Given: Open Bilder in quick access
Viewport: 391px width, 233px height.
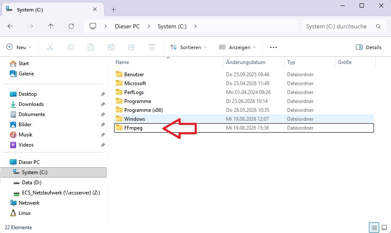Looking at the screenshot, I should pyautogui.click(x=20, y=125).
